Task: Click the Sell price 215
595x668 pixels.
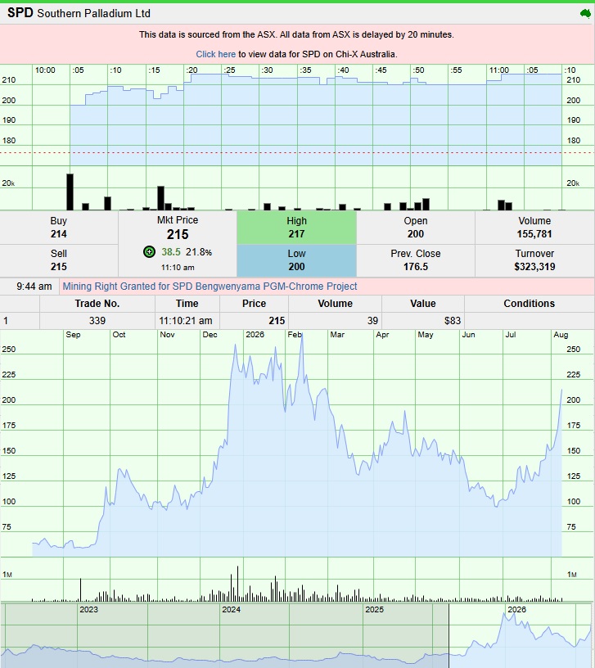Action: coord(59,267)
